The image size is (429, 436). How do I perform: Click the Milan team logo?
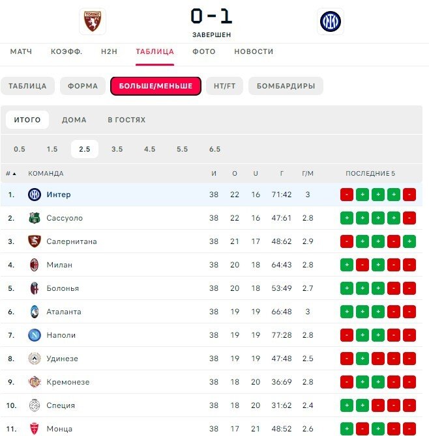pos(34,265)
